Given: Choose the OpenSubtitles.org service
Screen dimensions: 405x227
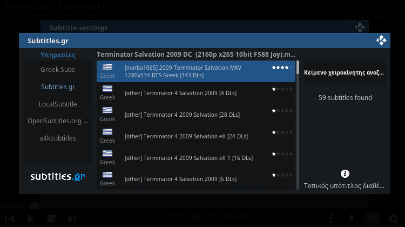Looking at the screenshot, I should pos(58,121).
